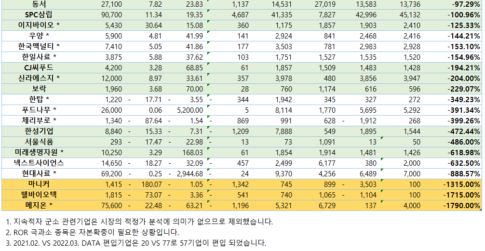Click the -486.00% cell
This screenshot has height=251, width=485.
464,142
